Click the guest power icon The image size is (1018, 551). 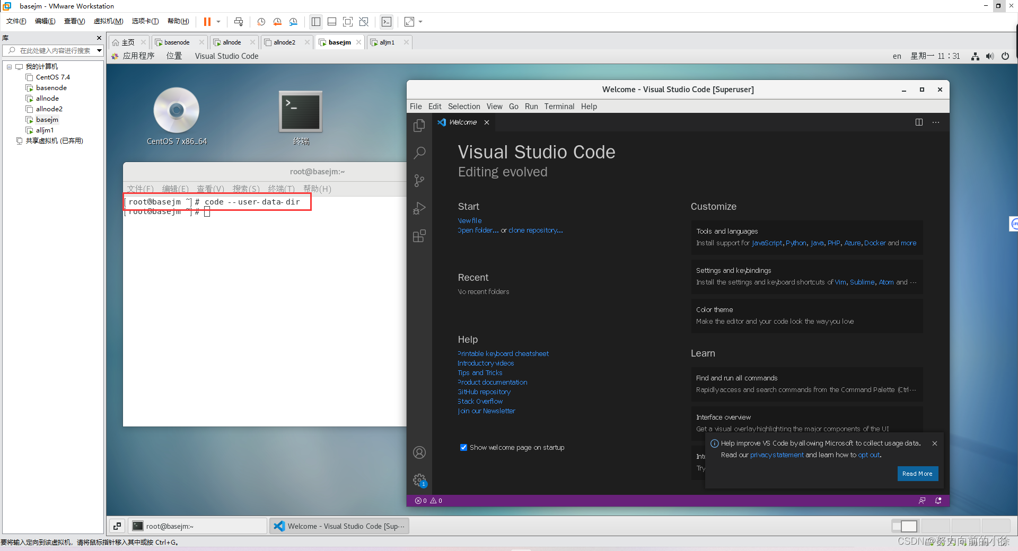pos(1005,56)
